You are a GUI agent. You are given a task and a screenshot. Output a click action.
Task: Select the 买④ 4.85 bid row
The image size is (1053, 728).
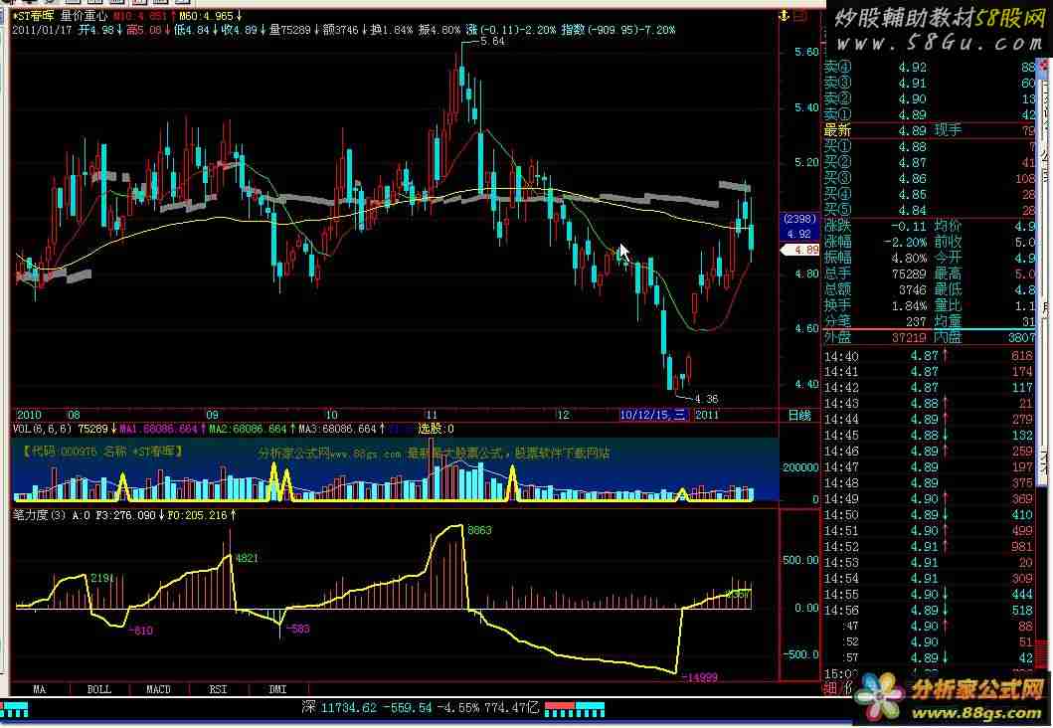coord(930,195)
